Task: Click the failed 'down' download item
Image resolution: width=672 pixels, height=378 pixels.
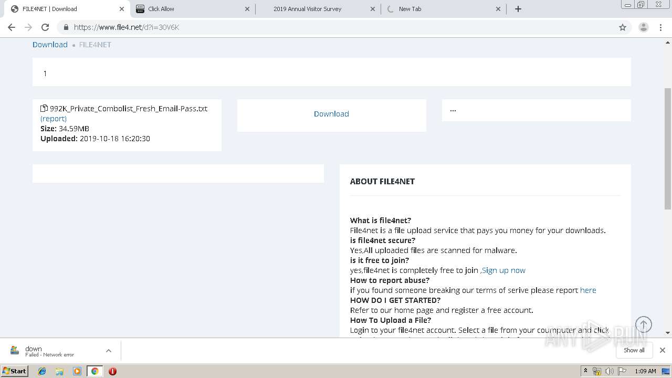Action: pyautogui.click(x=50, y=351)
